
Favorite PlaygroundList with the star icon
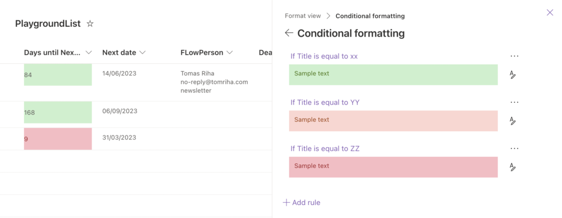pyautogui.click(x=91, y=24)
